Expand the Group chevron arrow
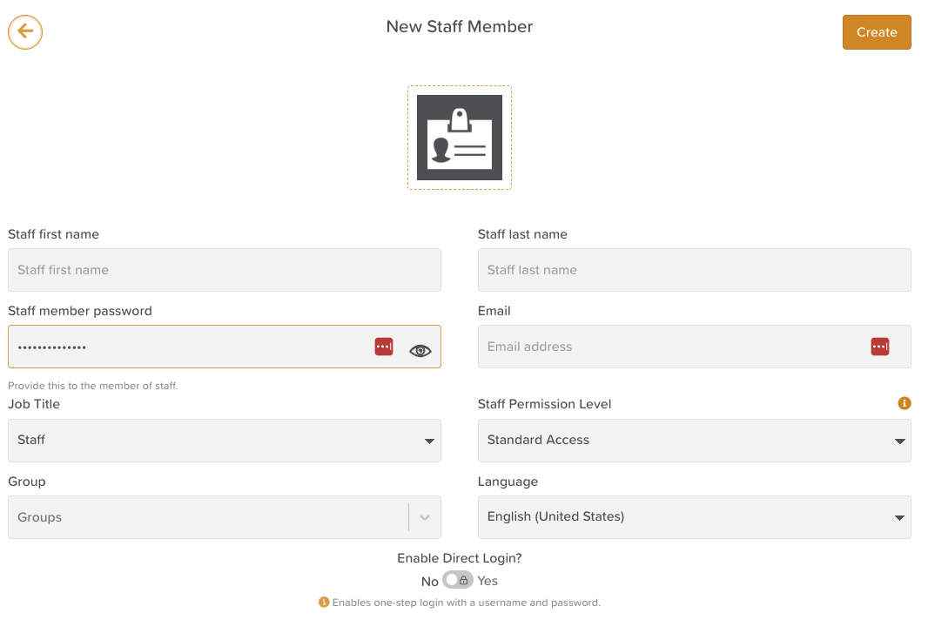Viewport: 928px width, 620px height. 425,517
